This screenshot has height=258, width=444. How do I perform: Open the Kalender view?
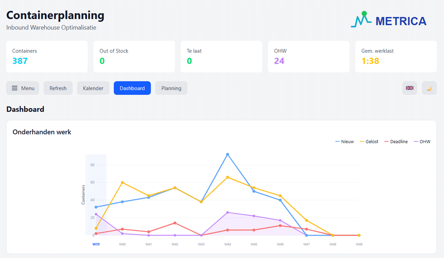pyautogui.click(x=93, y=88)
